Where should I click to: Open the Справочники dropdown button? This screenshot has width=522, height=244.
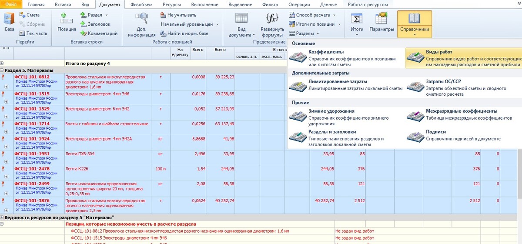point(414,23)
